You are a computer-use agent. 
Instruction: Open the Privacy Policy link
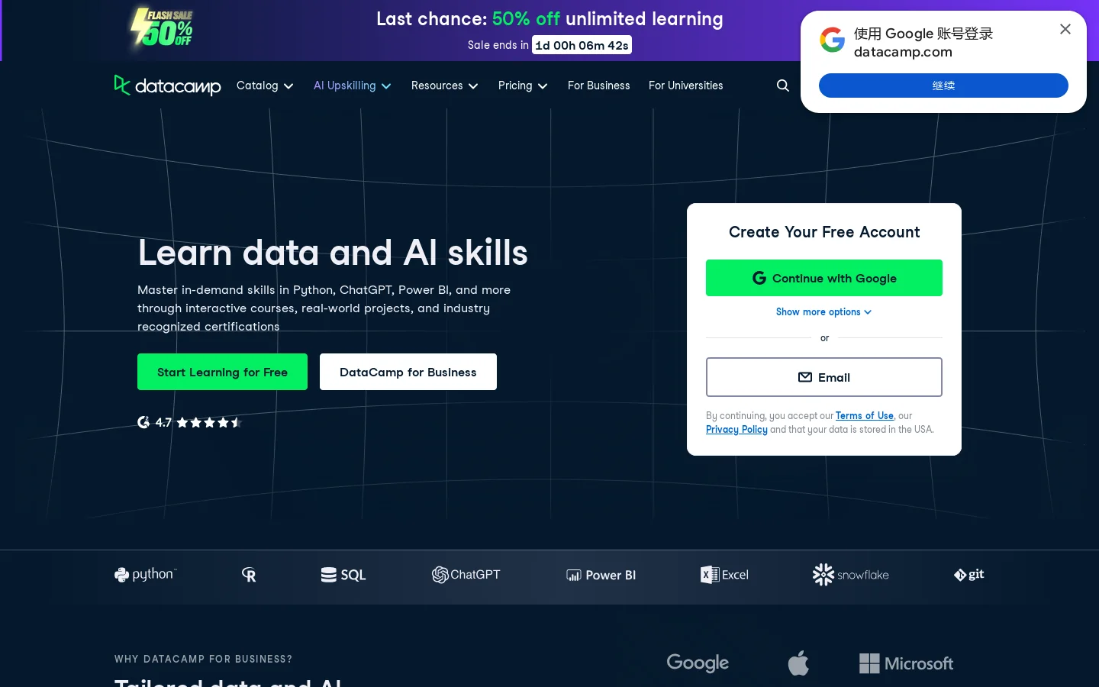736,429
